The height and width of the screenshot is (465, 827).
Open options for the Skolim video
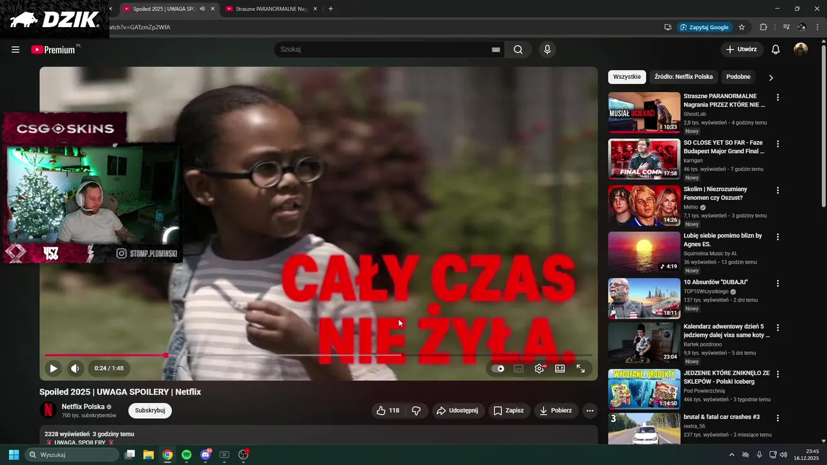778,191
